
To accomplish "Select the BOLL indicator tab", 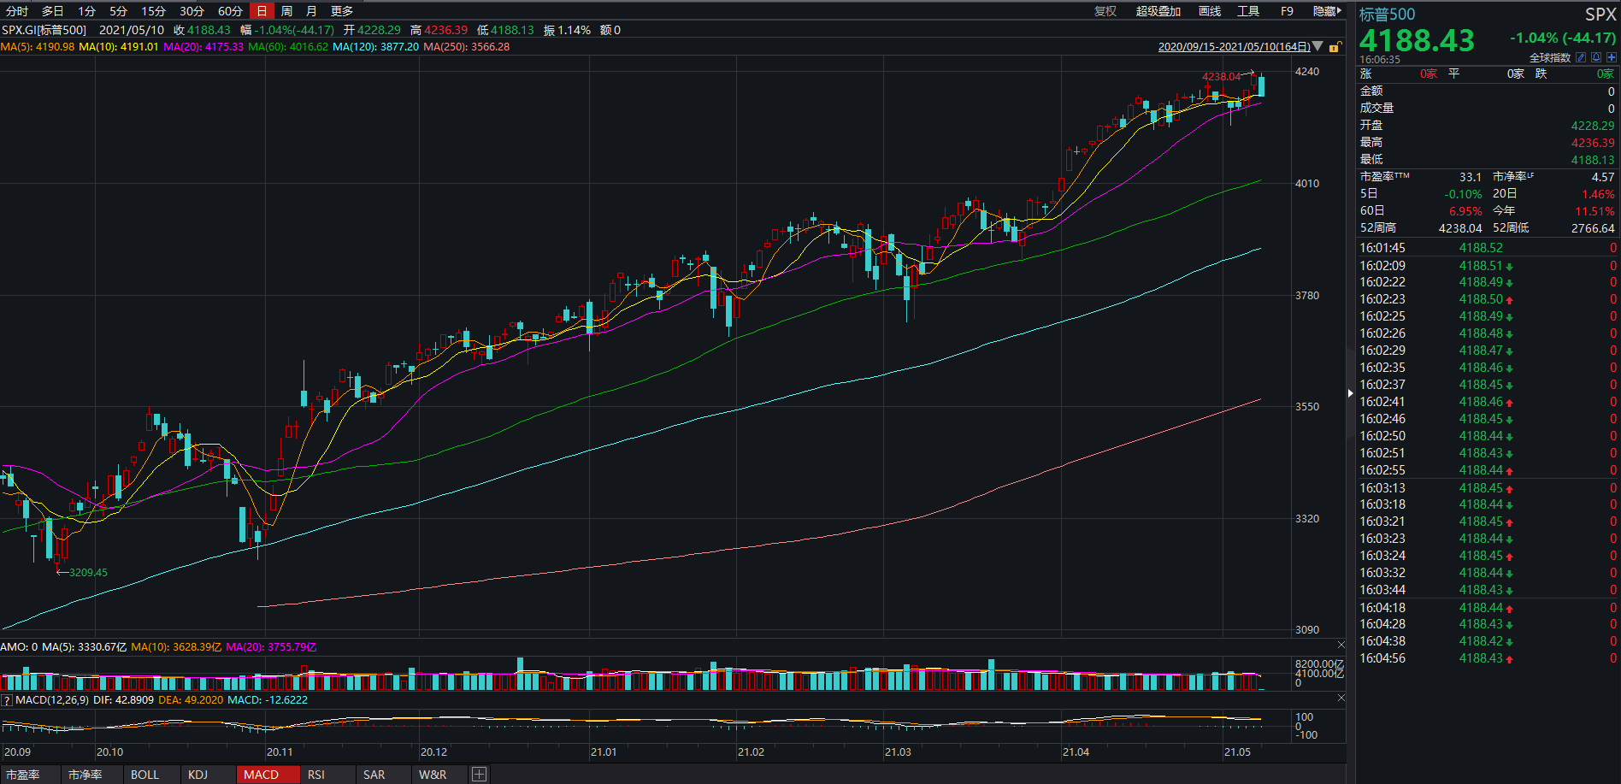I will (144, 775).
